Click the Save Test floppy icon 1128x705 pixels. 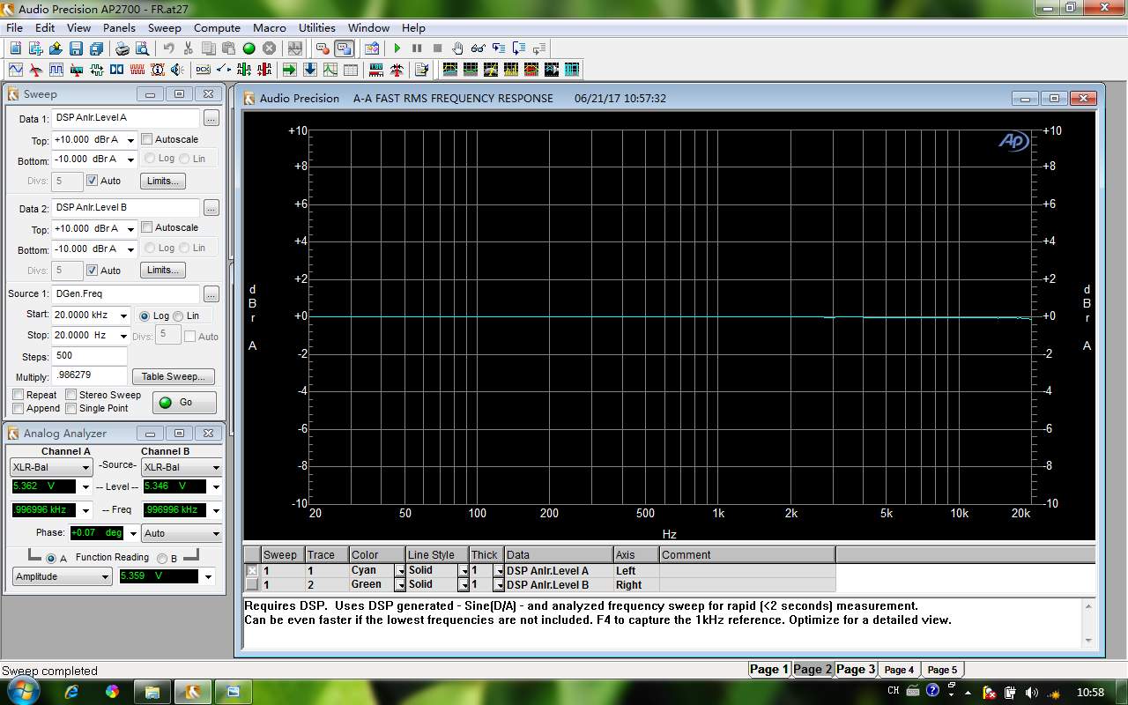point(76,48)
